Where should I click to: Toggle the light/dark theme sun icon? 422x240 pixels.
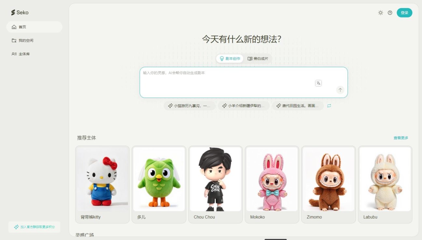pyautogui.click(x=380, y=13)
